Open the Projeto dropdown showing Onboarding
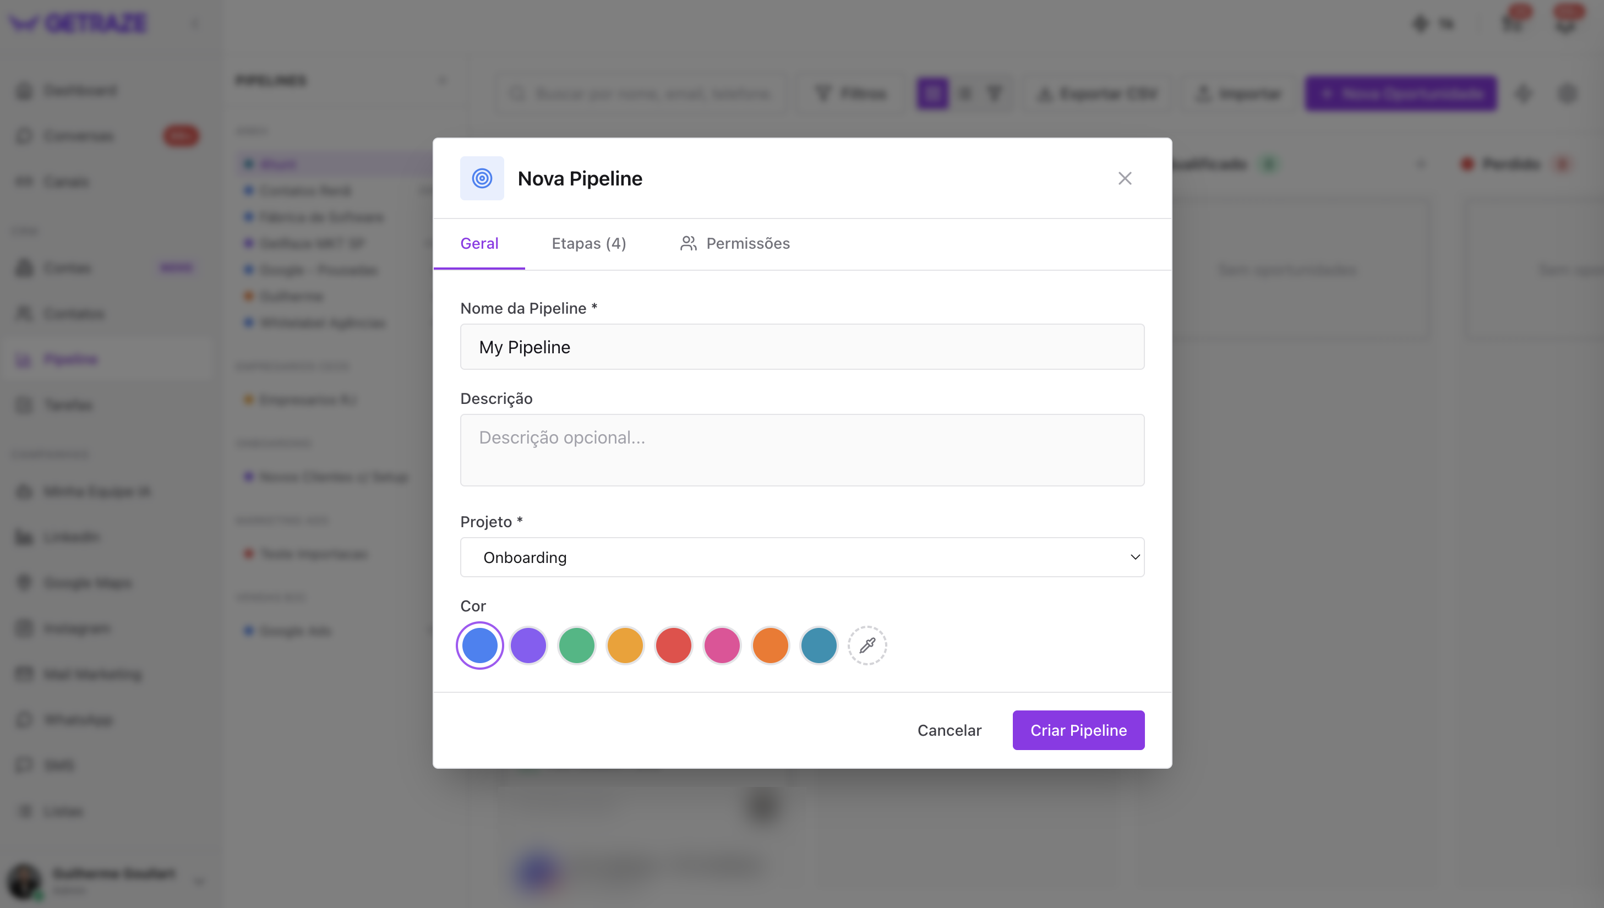1604x908 pixels. (802, 557)
